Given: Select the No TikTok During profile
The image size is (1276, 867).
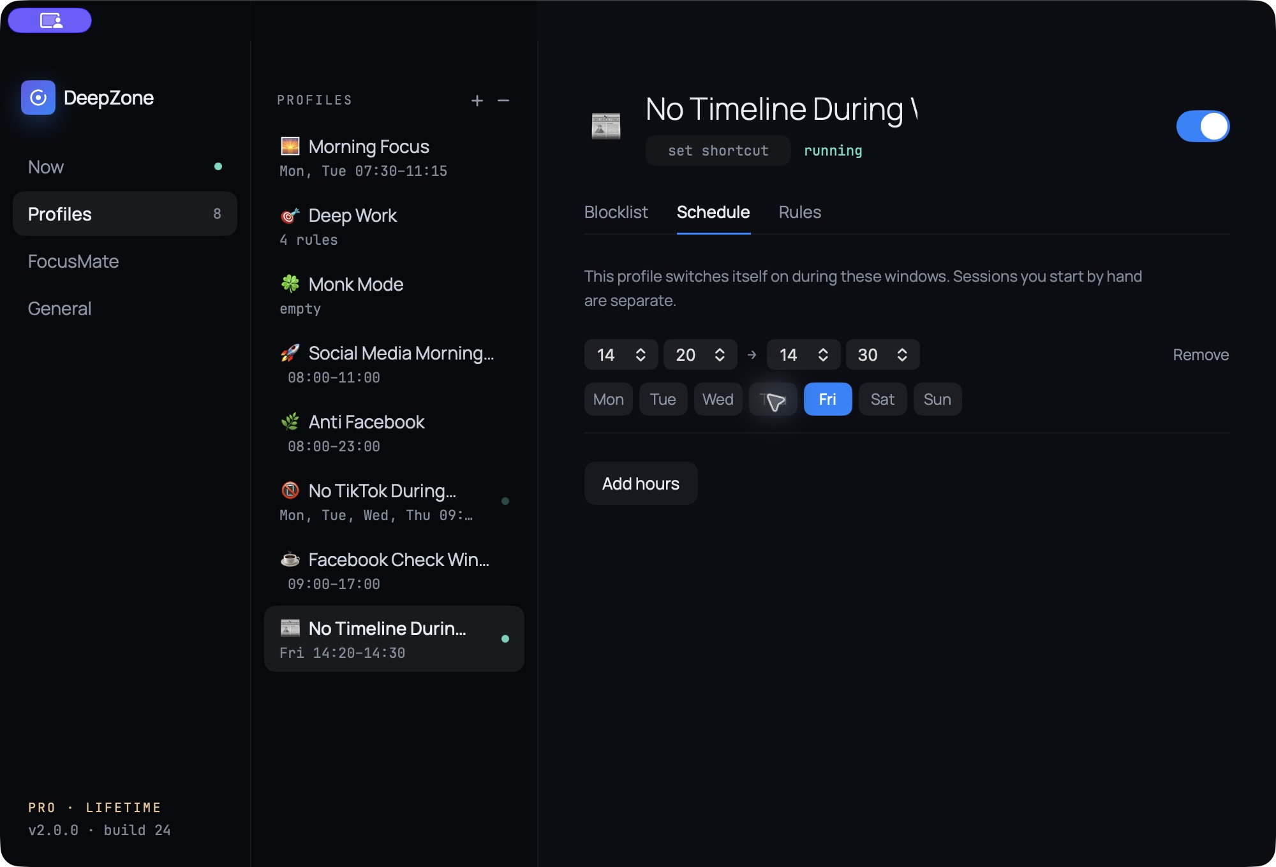Looking at the screenshot, I should coord(394,501).
